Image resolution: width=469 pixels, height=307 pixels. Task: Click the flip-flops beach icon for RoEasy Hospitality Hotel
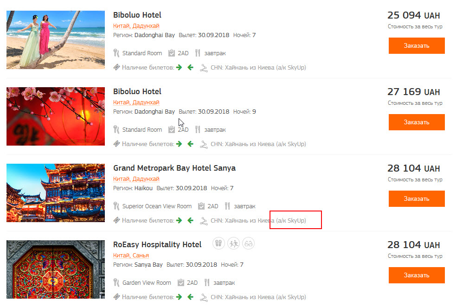click(x=219, y=243)
